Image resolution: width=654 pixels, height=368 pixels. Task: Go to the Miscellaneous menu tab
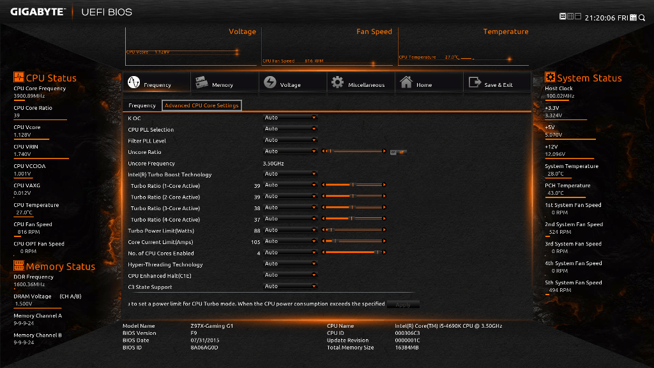361,82
